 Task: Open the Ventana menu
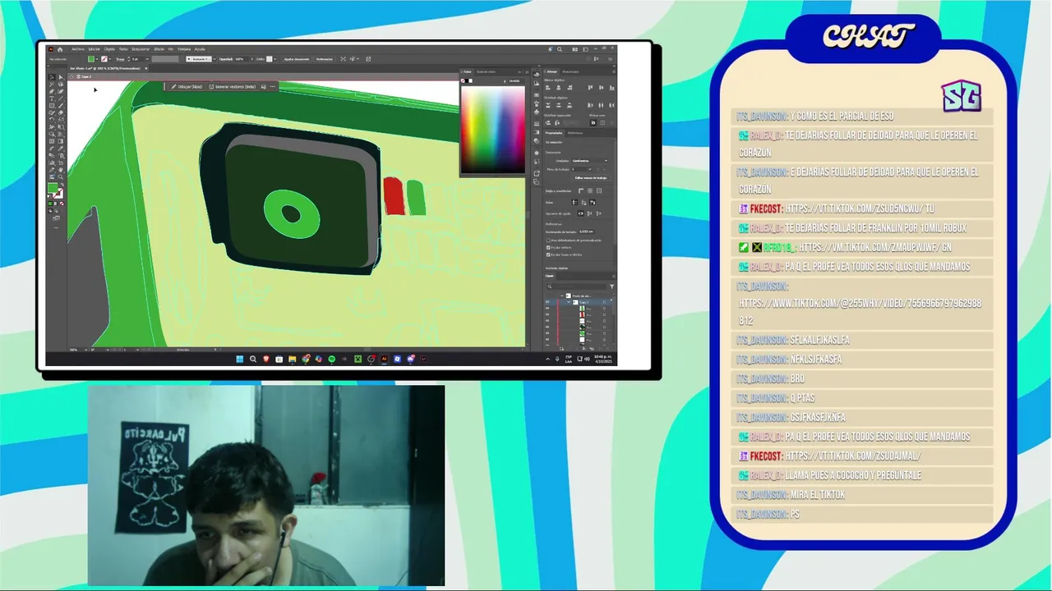184,49
